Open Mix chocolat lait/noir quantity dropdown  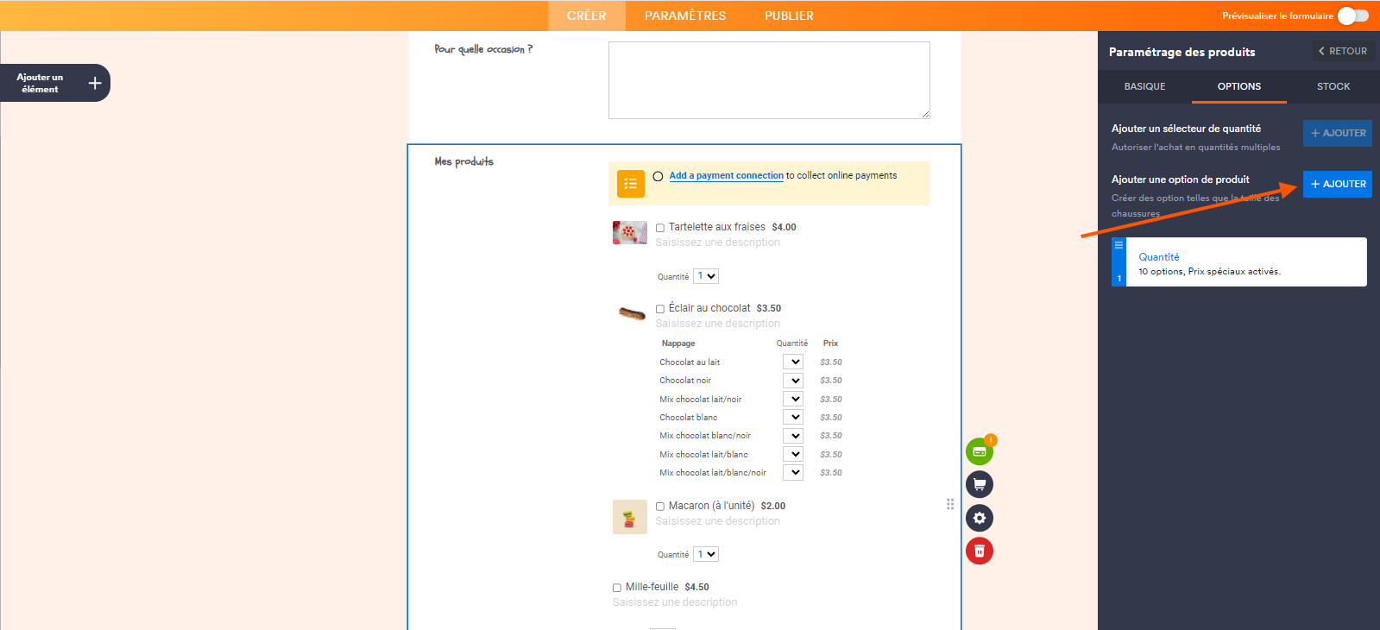pyautogui.click(x=793, y=399)
